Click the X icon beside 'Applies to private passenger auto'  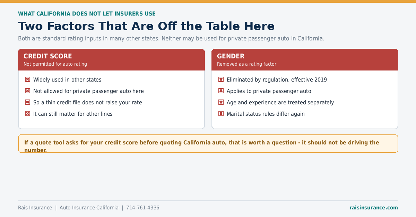[221, 91]
